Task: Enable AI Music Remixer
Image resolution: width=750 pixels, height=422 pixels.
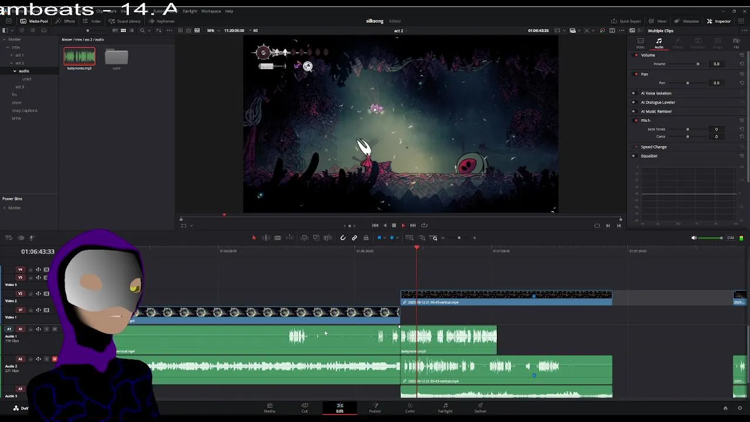Action: pos(633,111)
